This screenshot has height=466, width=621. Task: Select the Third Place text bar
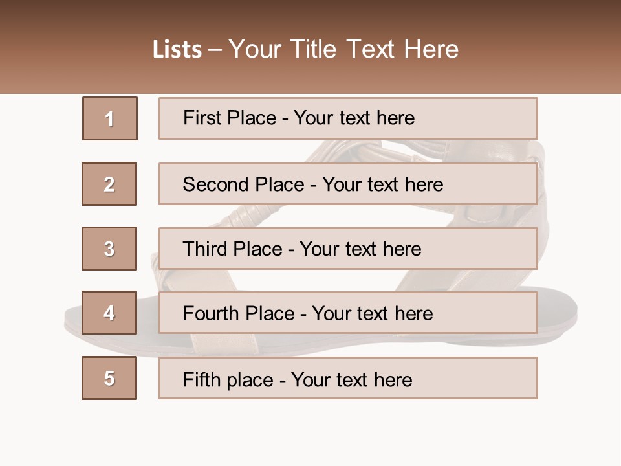click(348, 249)
